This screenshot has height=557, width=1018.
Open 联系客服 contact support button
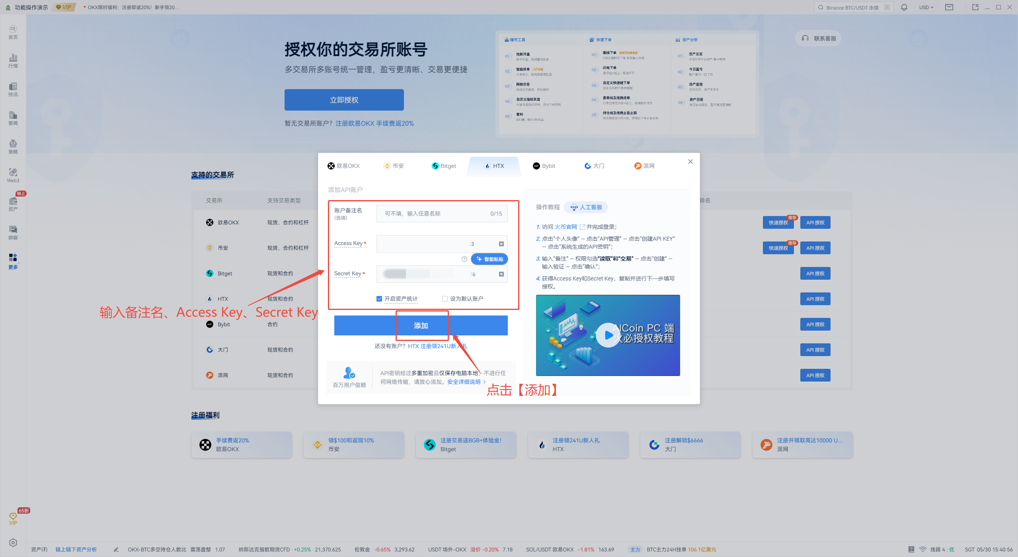pyautogui.click(x=819, y=38)
